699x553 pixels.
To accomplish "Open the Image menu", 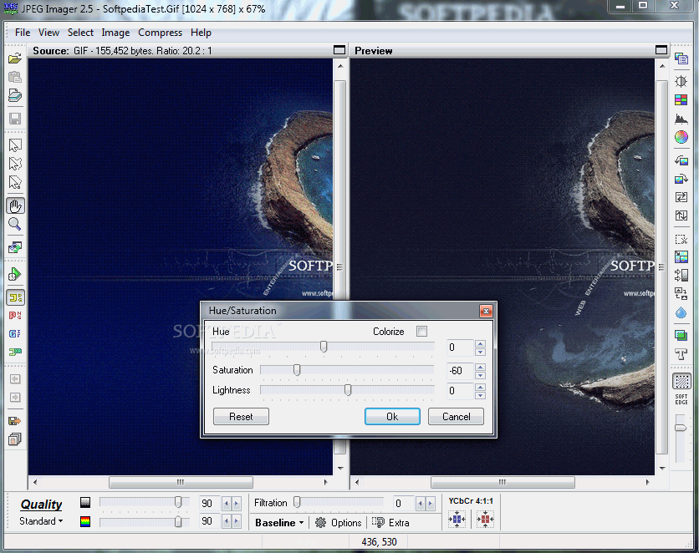I will (115, 33).
